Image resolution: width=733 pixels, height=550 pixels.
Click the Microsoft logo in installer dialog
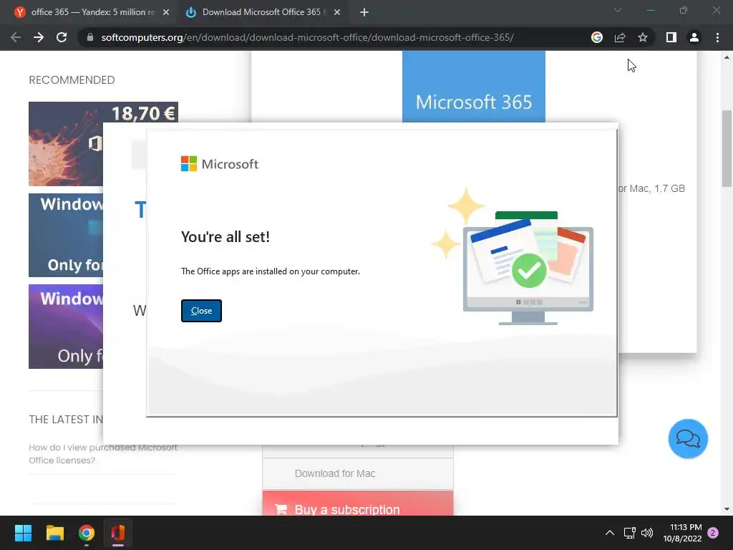click(x=219, y=164)
